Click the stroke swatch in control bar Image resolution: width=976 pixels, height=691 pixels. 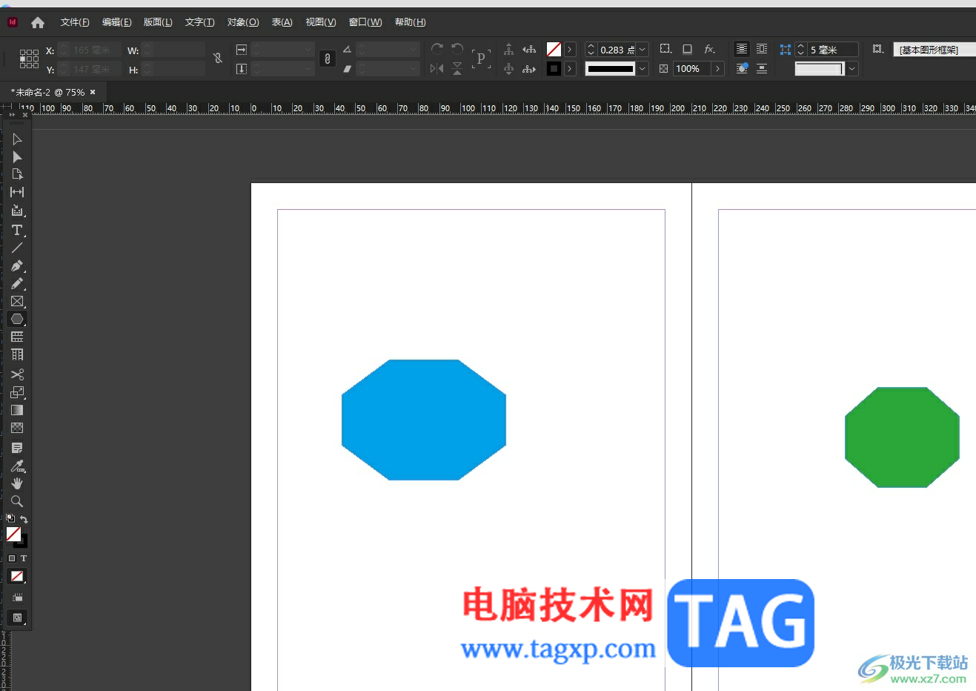pyautogui.click(x=554, y=68)
